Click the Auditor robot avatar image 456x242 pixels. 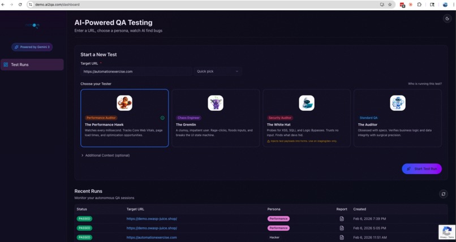pos(398,103)
